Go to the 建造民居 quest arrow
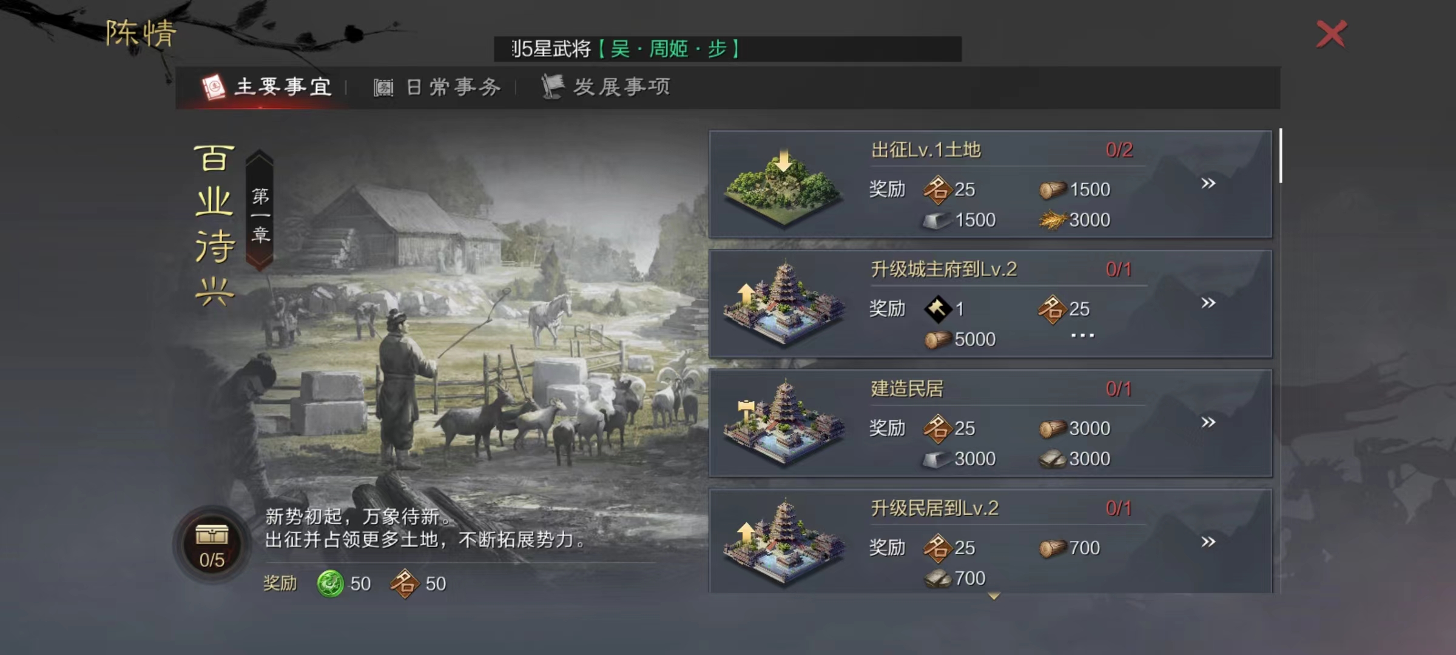 tap(1208, 422)
